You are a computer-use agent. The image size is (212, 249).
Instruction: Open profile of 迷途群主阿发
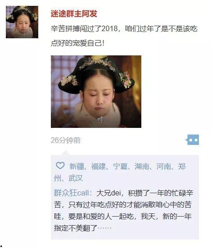pos(74,14)
